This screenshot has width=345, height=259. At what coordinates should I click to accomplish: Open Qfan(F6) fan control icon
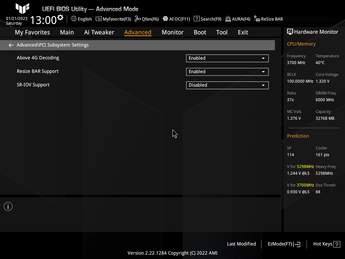click(x=138, y=19)
